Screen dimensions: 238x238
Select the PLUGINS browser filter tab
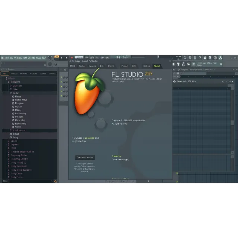[24, 74]
